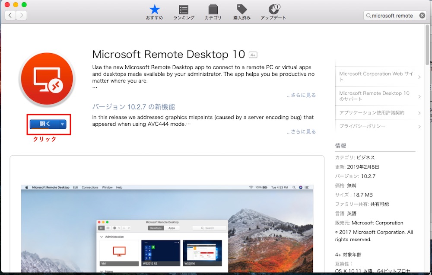The image size is (432, 275).
Task: Click the バージョン 10.2.7 の新機能 heading
Action: [133, 107]
